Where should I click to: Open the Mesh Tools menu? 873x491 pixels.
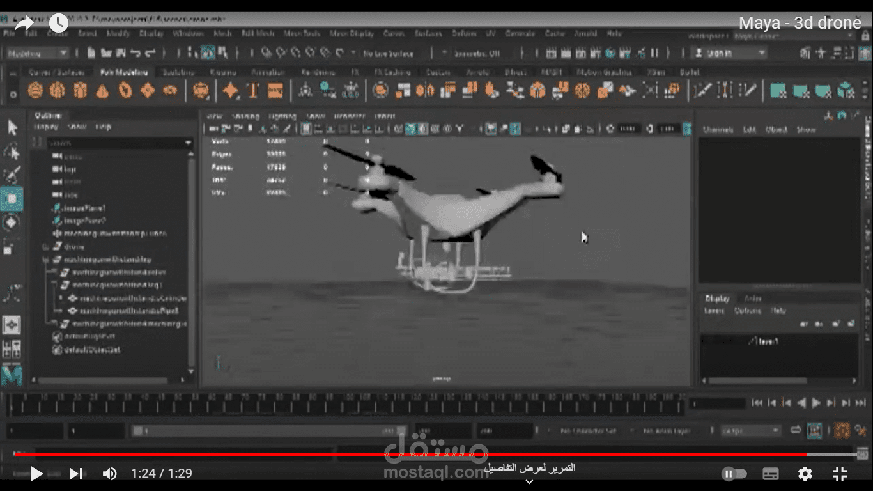click(x=302, y=34)
